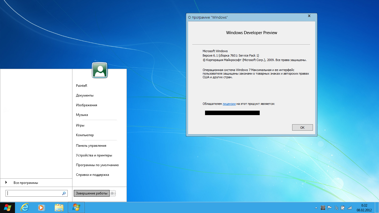The image size is (379, 213).
Task: Click the Windows Developer Preview heading
Action: pyautogui.click(x=252, y=33)
